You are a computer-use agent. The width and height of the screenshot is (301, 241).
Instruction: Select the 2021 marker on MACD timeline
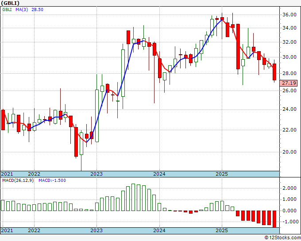[x=7, y=230]
